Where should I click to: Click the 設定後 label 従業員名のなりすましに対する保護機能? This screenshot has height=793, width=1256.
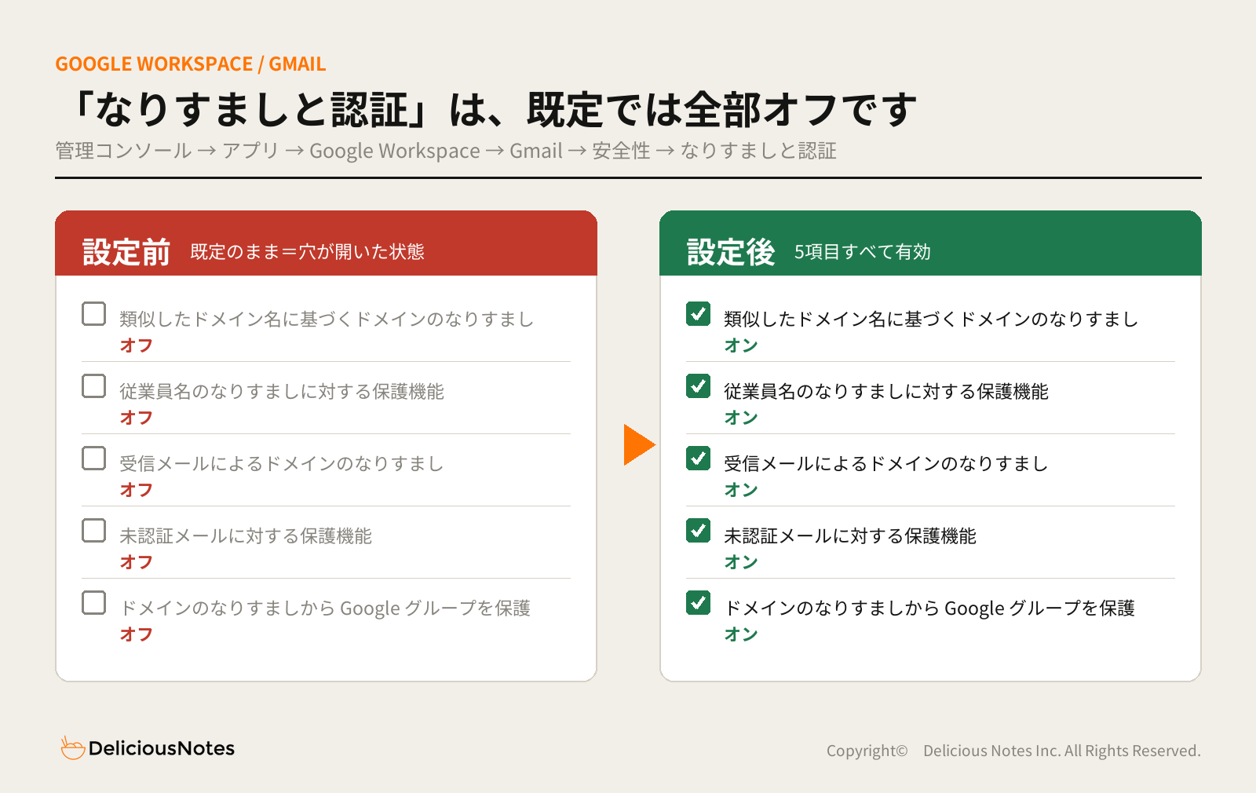(x=886, y=391)
